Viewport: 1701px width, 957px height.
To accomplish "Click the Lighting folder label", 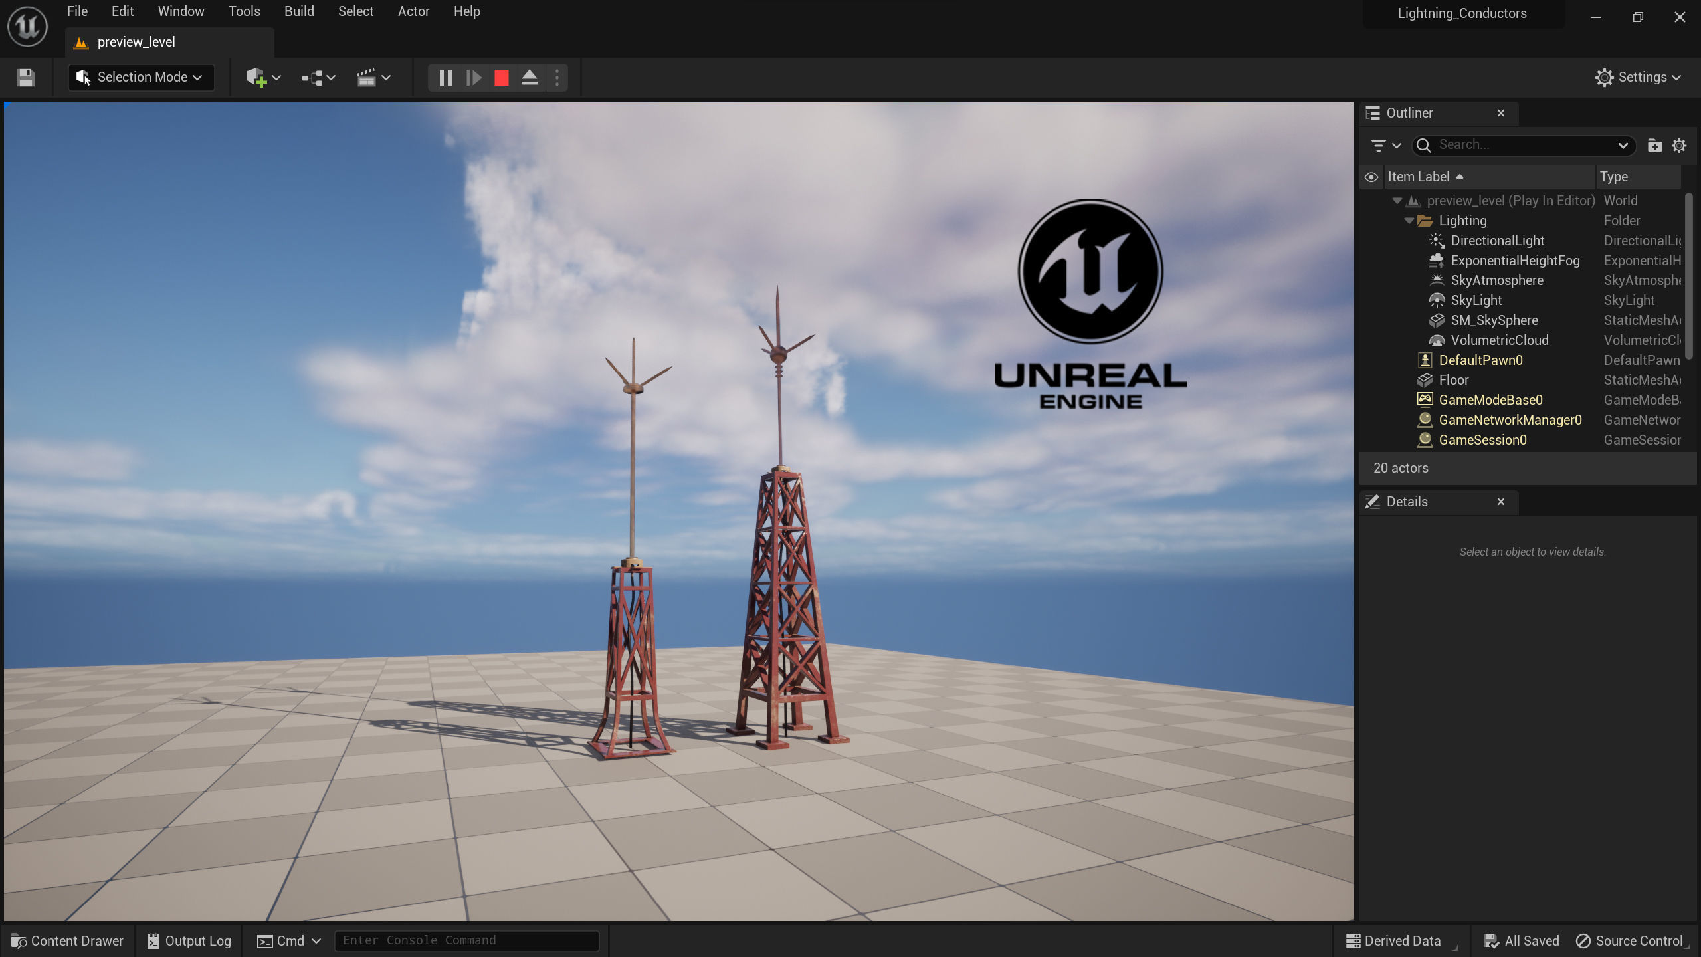I will (1462, 221).
